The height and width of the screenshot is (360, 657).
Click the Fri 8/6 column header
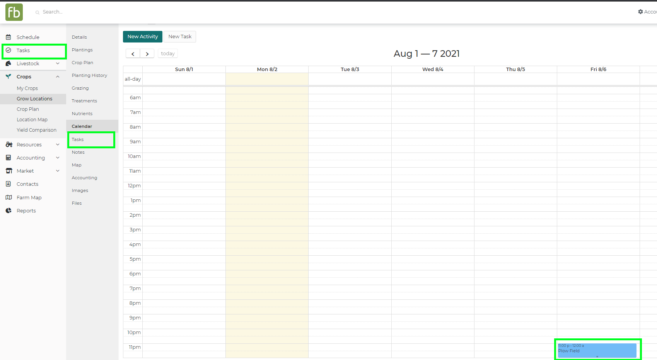(x=598, y=70)
